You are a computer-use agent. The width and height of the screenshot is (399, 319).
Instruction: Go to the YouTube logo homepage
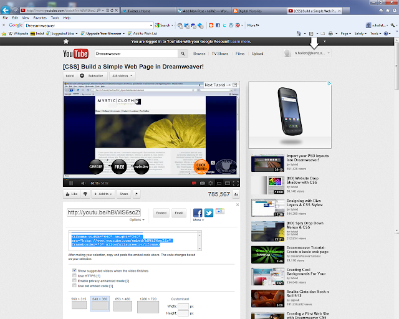click(x=75, y=54)
